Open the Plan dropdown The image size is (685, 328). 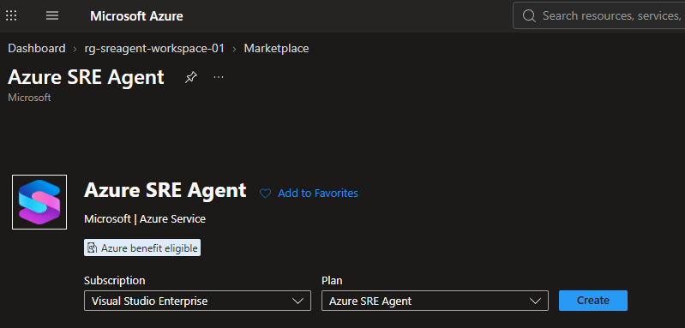(435, 301)
